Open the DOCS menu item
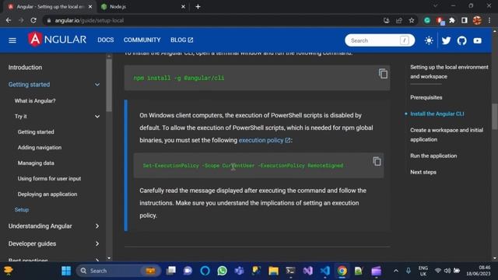 coord(106,40)
